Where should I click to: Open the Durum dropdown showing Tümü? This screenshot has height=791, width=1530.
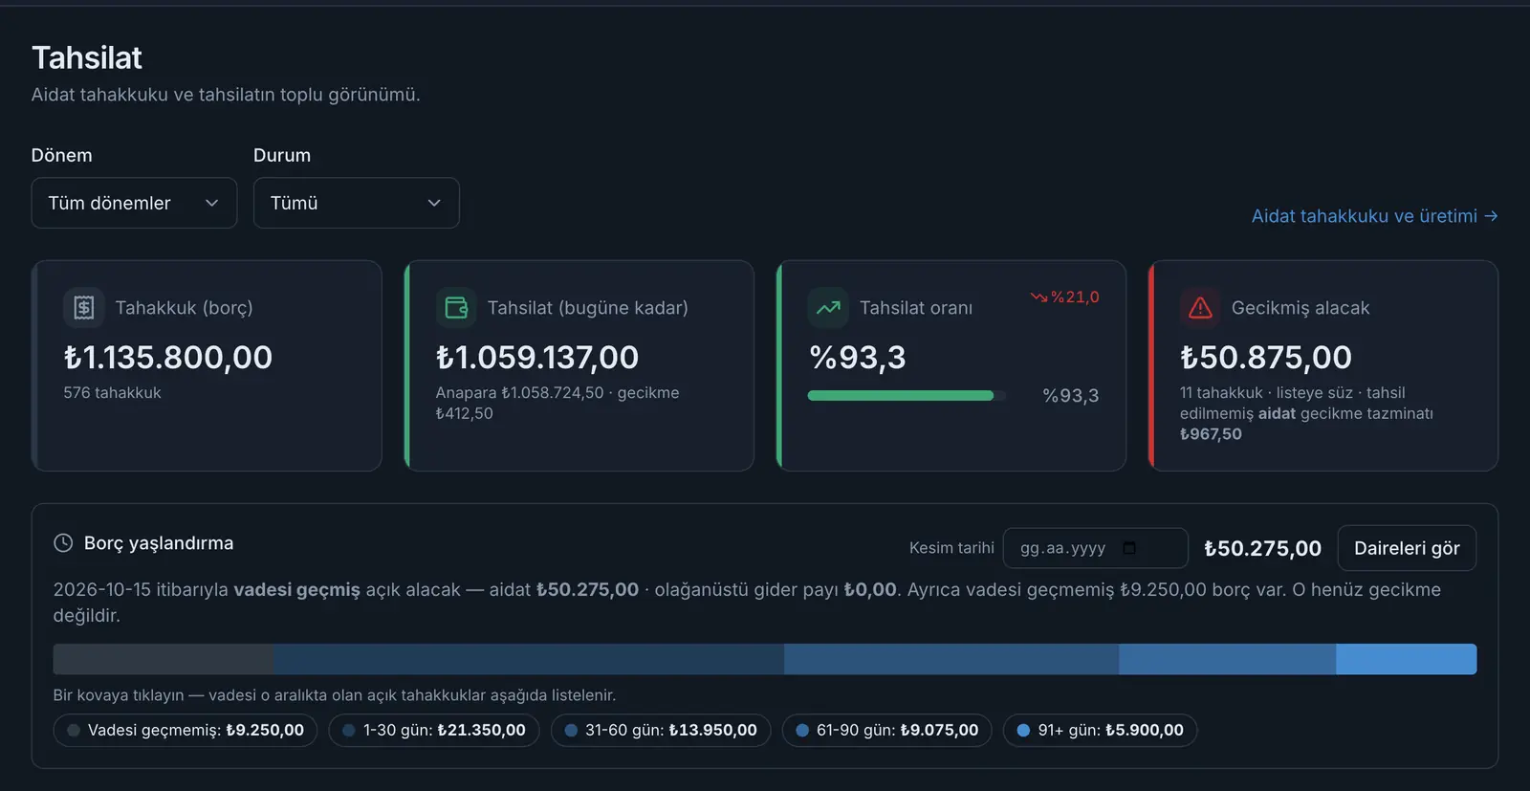[x=356, y=203]
